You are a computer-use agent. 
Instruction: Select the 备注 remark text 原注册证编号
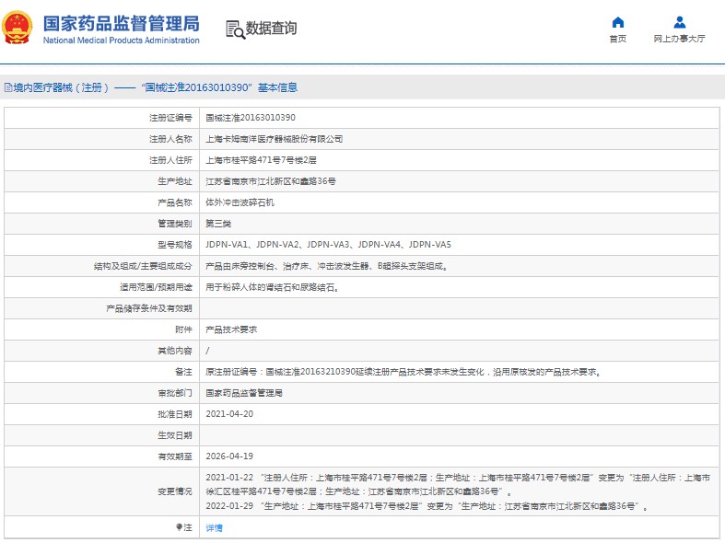coord(403,372)
